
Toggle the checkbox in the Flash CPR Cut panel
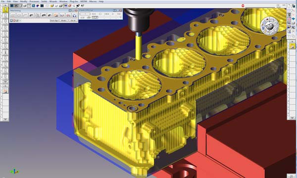pos(100,14)
